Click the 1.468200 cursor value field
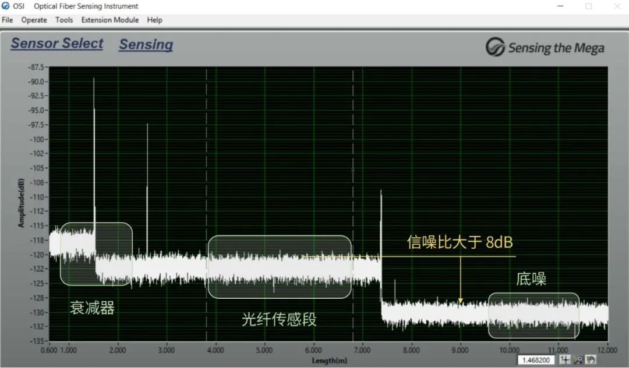Viewport: 629px width, 368px height. tap(536, 360)
